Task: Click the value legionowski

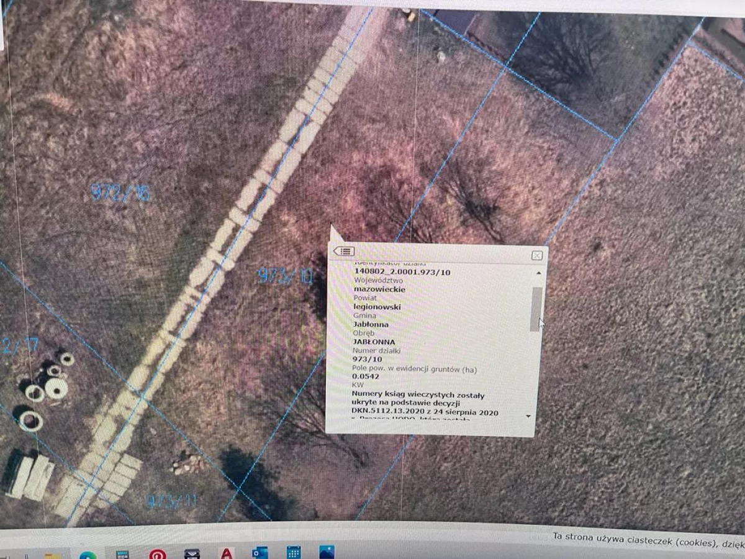Action: (x=377, y=307)
